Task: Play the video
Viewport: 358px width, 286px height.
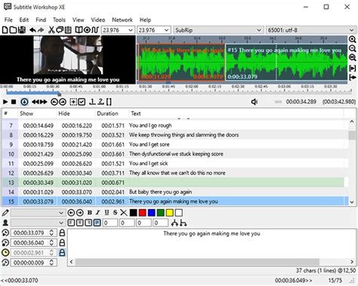Action: (x=5, y=102)
